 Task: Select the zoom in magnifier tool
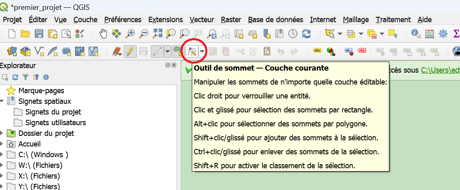tap(130, 34)
